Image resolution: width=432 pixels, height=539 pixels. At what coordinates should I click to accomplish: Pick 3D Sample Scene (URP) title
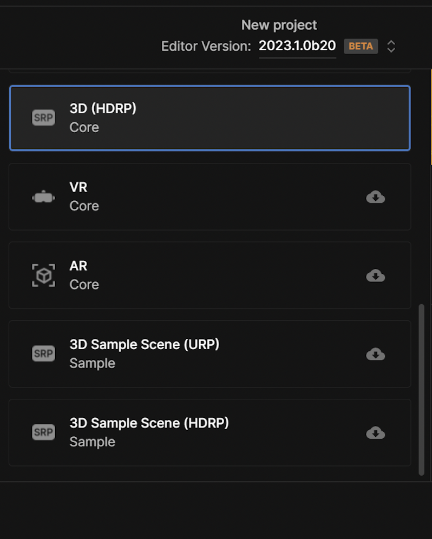click(145, 344)
